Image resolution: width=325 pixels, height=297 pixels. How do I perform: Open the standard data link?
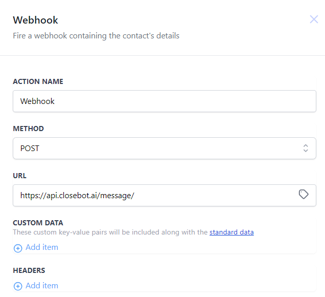(x=231, y=232)
